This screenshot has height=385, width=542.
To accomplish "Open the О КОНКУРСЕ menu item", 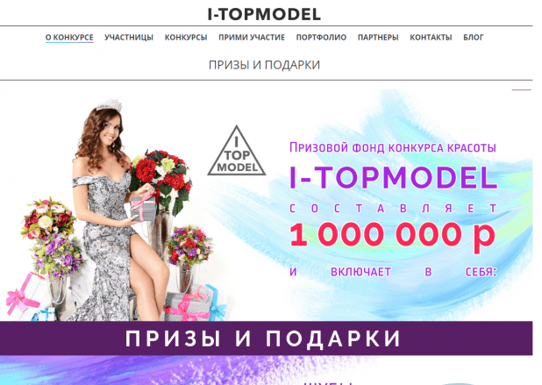I will (69, 38).
